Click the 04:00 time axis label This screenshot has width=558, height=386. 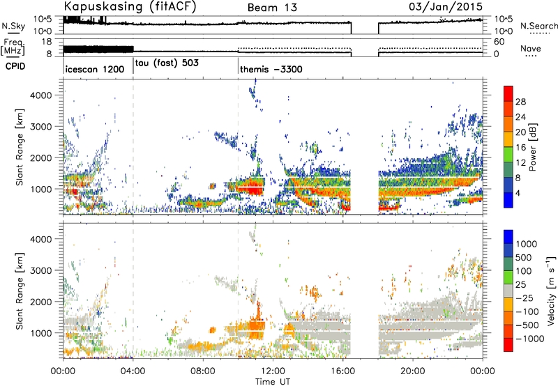pyautogui.click(x=133, y=371)
